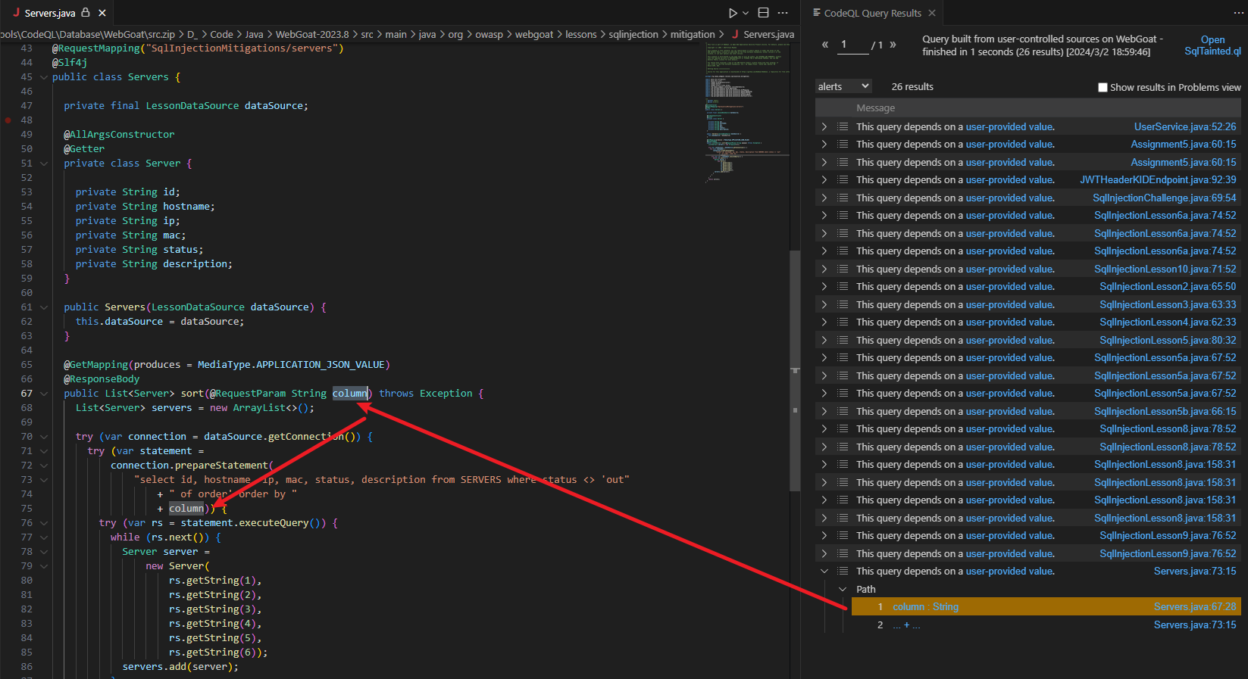1248x679 pixels.
Task: Show path list icon for UserService row
Action: coord(843,126)
